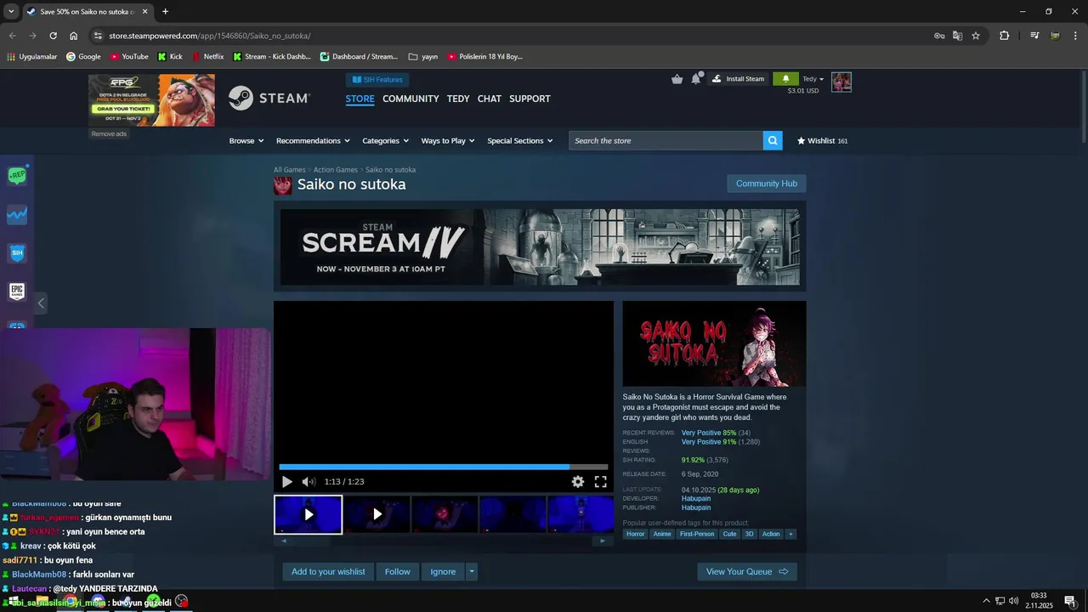Go to the STORE tab

coord(360,99)
